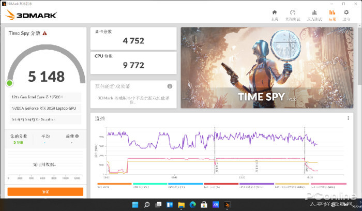Toggle the orange legend series under the chart

(x=114, y=184)
